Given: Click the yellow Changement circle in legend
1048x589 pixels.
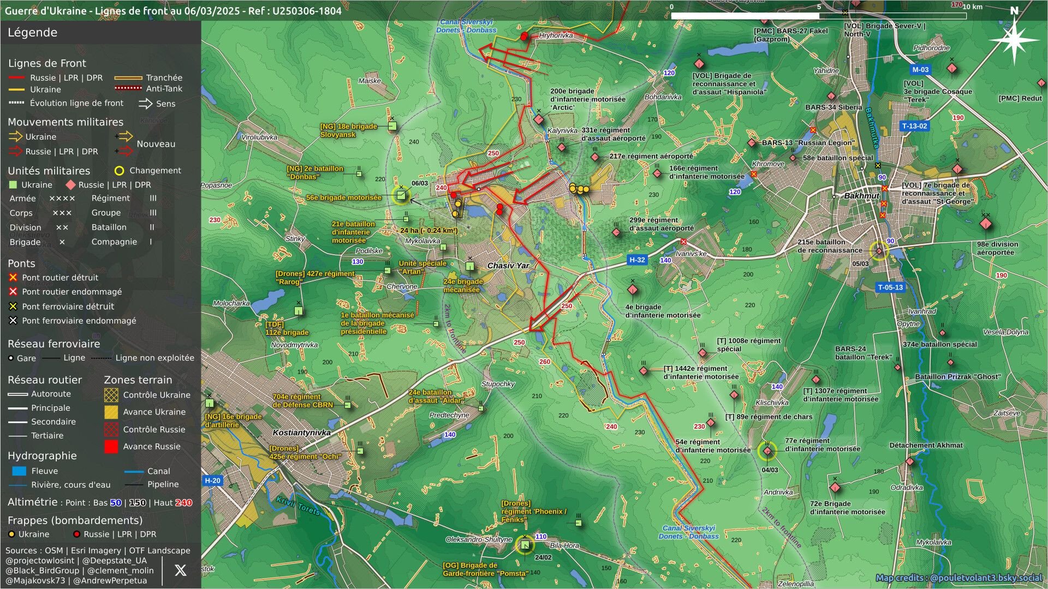Looking at the screenshot, I should [119, 171].
